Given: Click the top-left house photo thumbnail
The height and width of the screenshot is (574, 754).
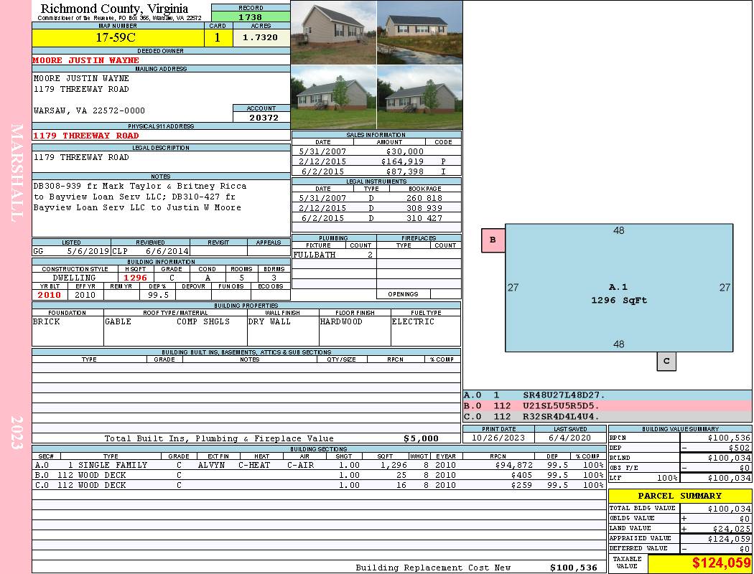Looking at the screenshot, I should coord(333,32).
